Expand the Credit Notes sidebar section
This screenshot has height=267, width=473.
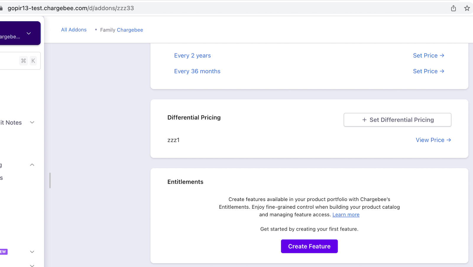[32, 122]
